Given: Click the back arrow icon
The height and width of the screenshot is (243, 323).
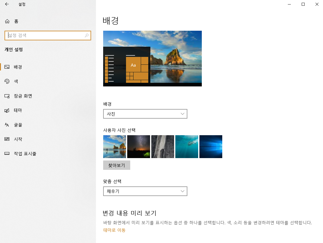Looking at the screenshot, I should tap(7, 4).
